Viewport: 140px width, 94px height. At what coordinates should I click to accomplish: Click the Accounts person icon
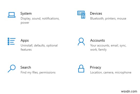81,42
